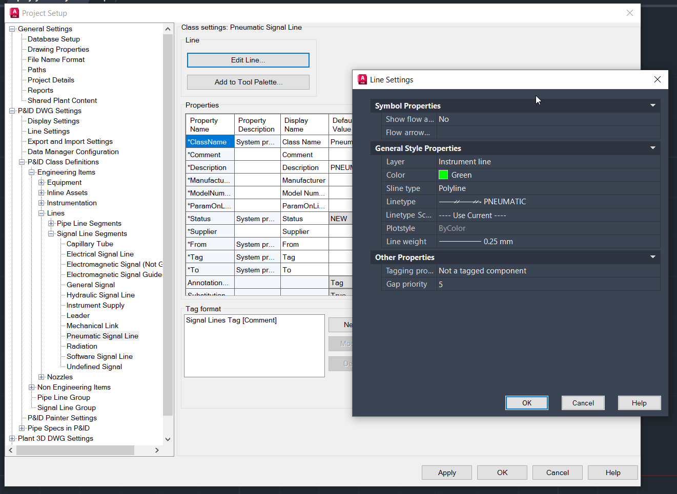Click the PID app icon in Line Settings title bar
677x494 pixels.
(362, 80)
